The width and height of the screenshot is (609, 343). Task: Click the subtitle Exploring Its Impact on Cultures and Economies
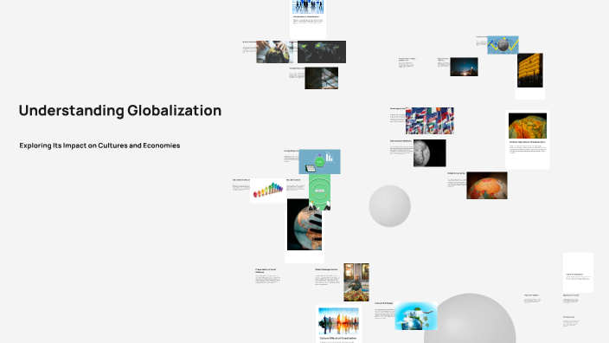tap(99, 146)
